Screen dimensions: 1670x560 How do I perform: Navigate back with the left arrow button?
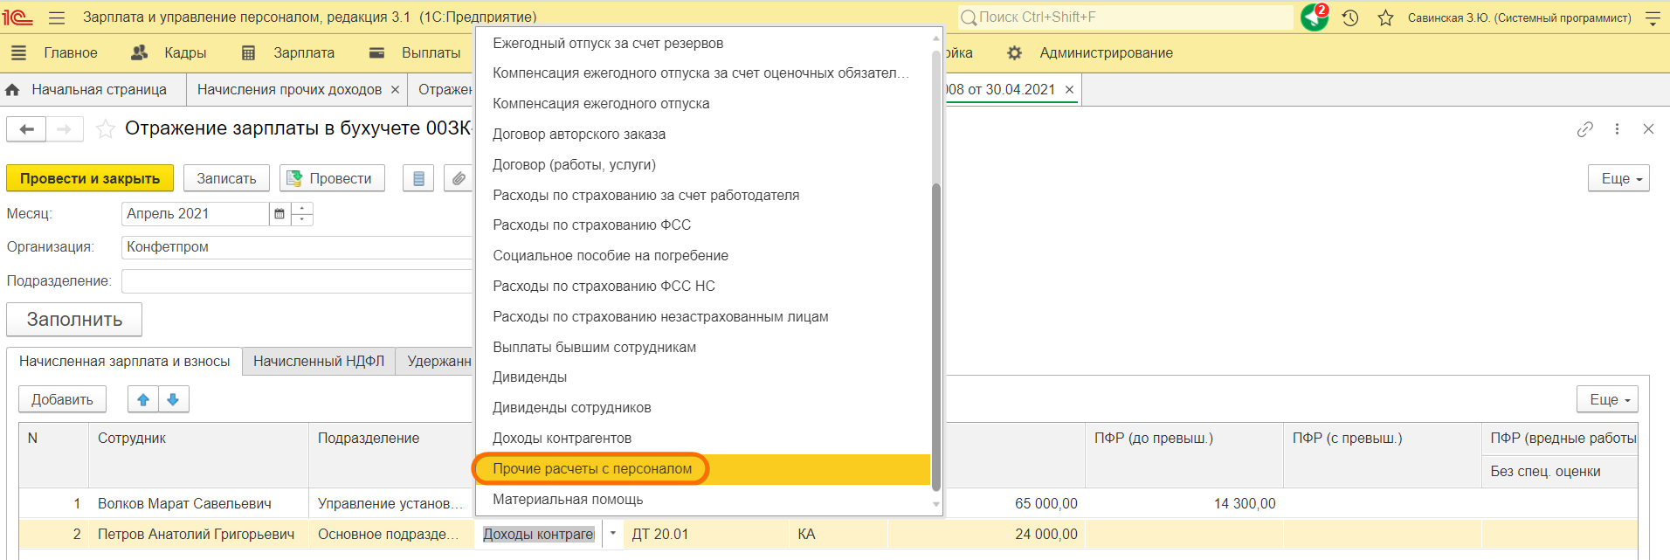coord(26,129)
